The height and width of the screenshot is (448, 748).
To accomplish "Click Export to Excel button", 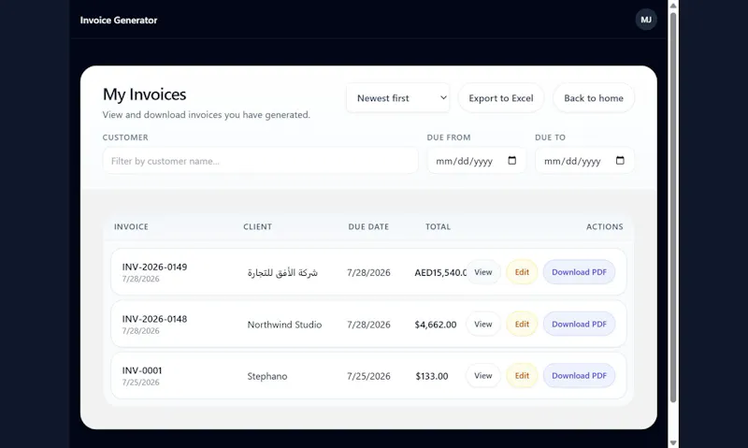I will 501,98.
